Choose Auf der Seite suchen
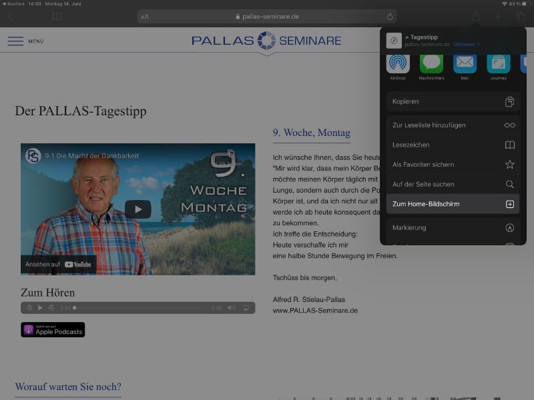 pos(453,185)
